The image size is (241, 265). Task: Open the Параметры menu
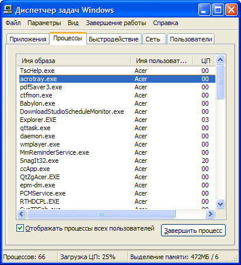tap(44, 23)
